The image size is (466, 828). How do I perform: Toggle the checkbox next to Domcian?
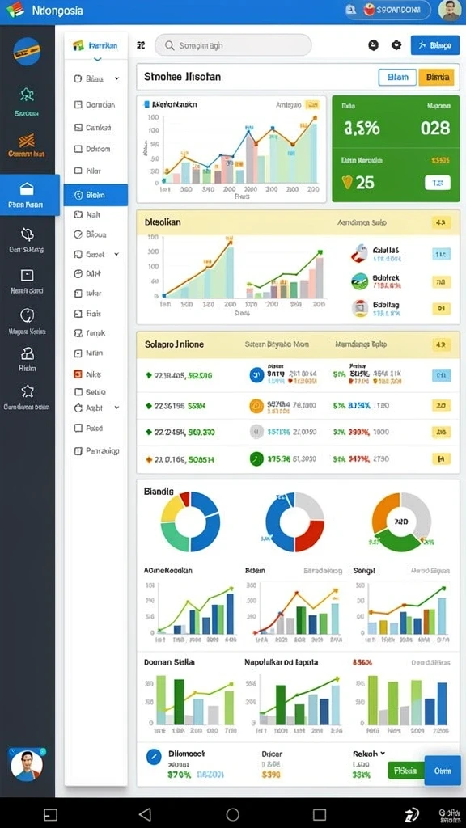(78, 104)
